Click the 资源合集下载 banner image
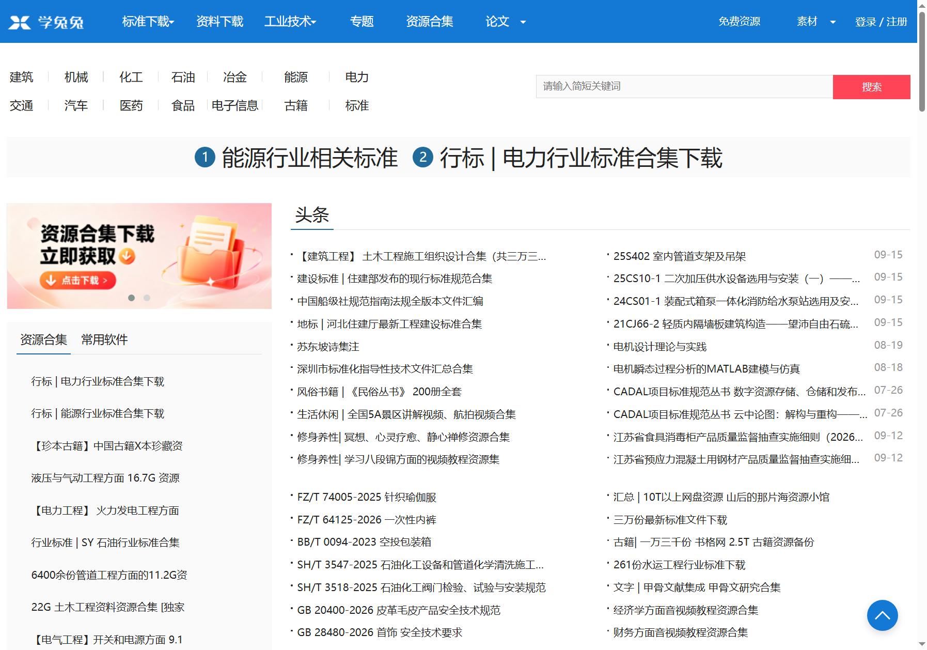 (x=139, y=256)
